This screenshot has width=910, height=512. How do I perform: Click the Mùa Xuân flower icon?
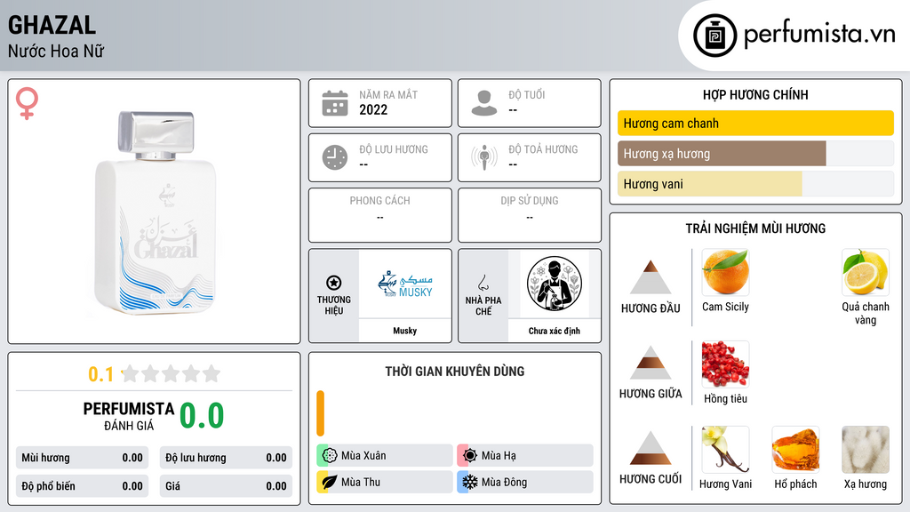[330, 456]
